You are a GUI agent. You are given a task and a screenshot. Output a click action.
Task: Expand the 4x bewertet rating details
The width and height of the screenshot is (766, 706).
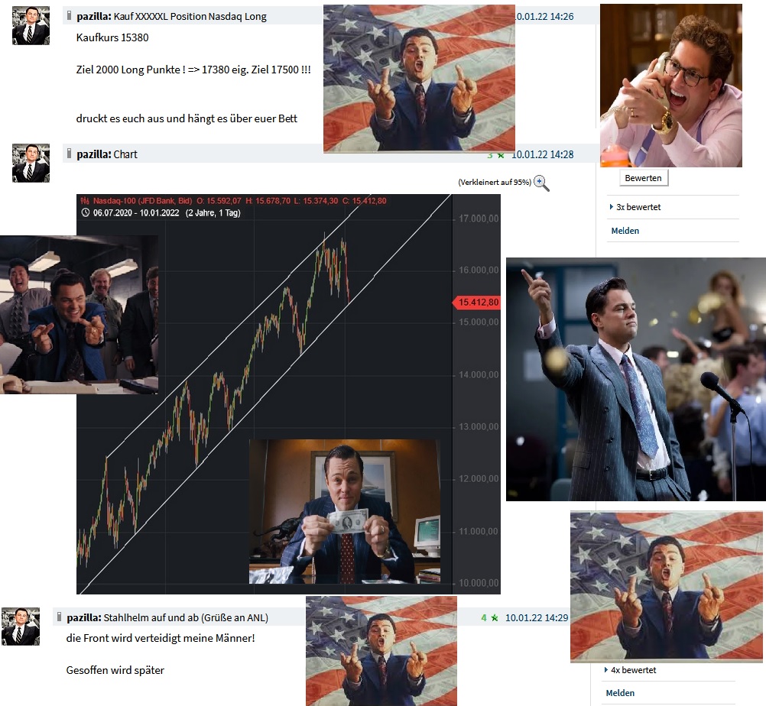point(630,670)
